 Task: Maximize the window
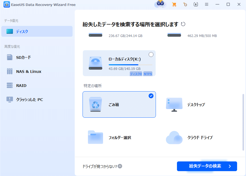coord(228,4)
